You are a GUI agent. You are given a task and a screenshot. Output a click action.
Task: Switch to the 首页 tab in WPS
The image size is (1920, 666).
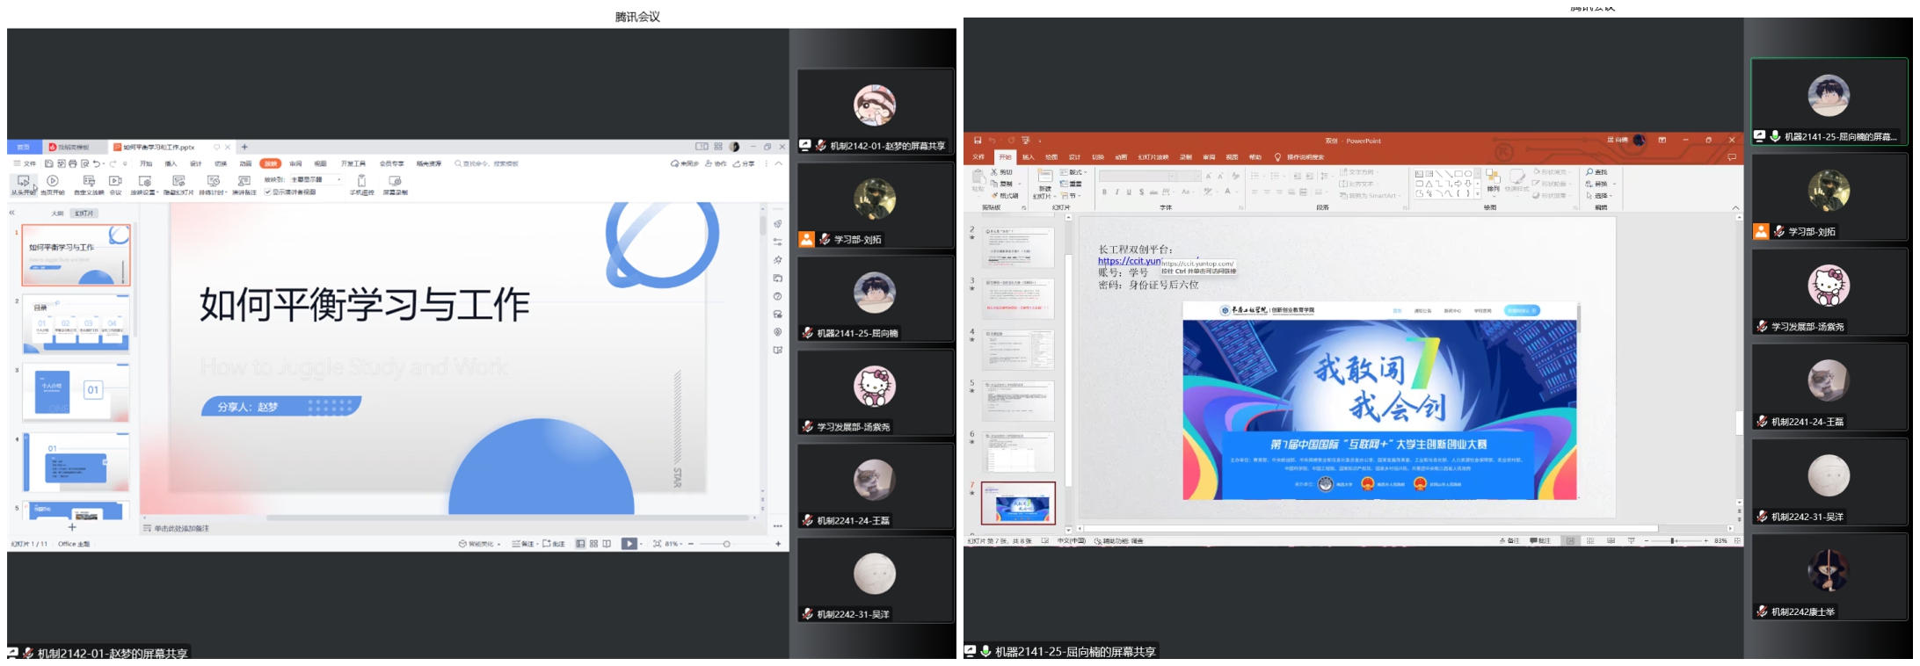24,147
